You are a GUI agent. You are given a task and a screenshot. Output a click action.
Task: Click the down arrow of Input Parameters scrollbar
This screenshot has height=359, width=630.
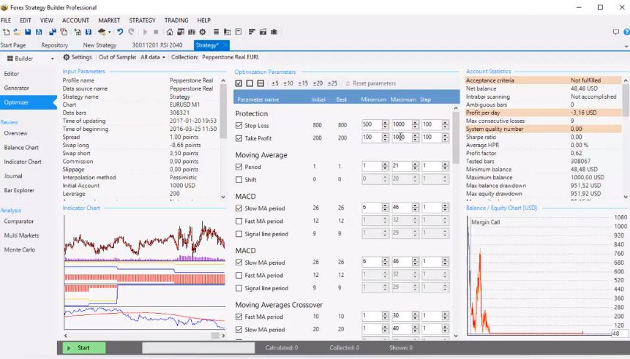(223, 197)
